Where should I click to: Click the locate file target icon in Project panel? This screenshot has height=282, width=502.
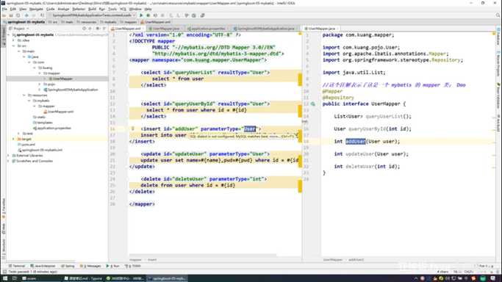click(x=85, y=29)
